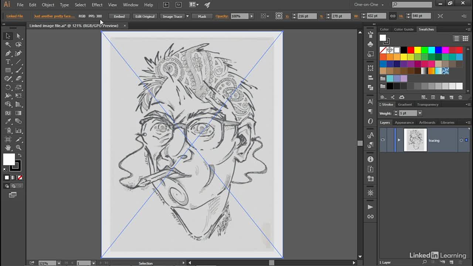473x266 pixels.
Task: Delete swatch with trash icon
Action: 460,97
